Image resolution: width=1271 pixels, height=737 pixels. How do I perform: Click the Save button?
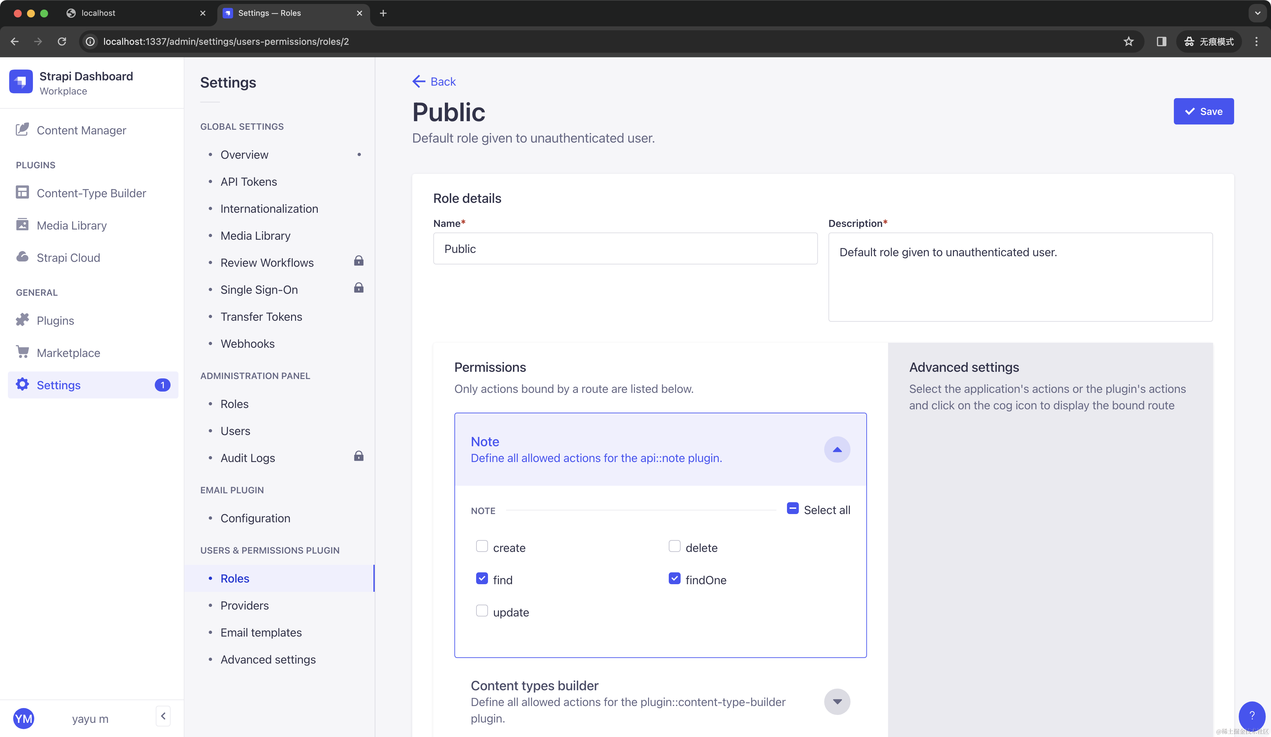1203,112
